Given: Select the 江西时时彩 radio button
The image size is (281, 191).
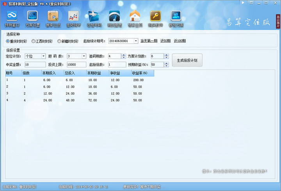Looking at the screenshot, I should 34,41.
